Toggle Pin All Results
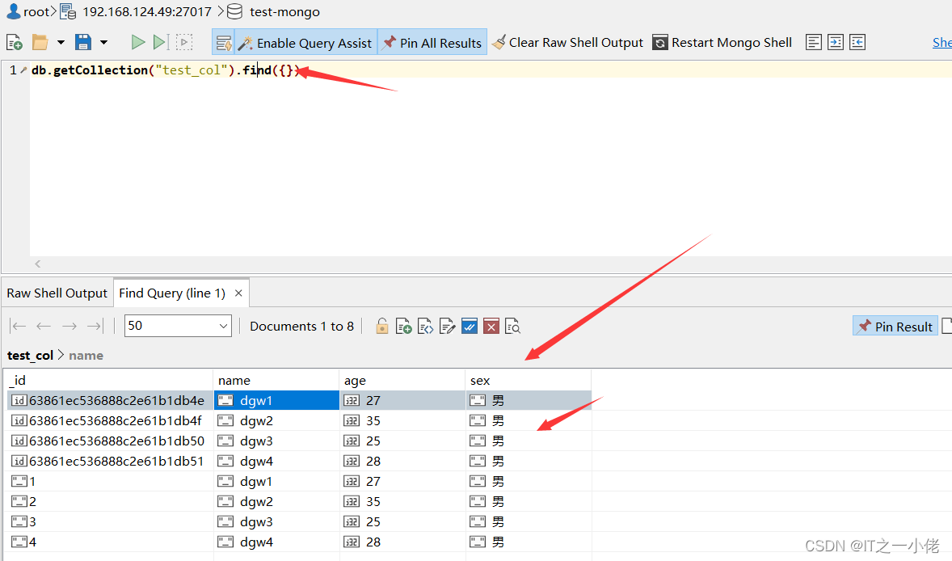 pos(432,43)
